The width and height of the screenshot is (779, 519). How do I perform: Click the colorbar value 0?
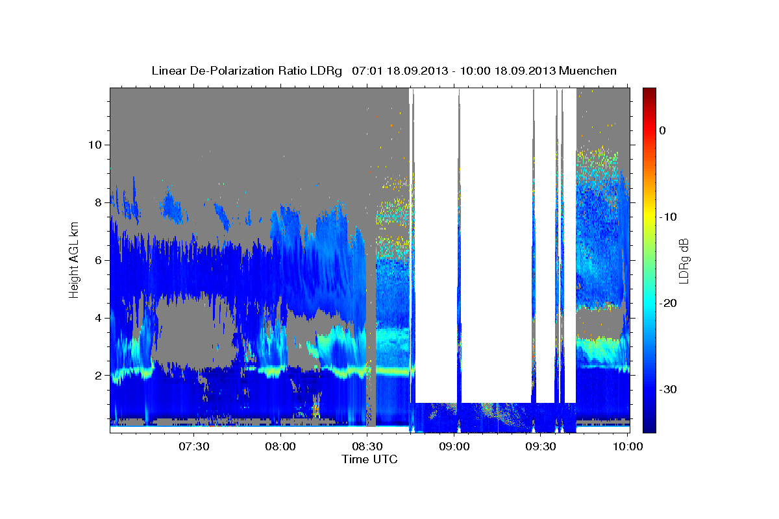coord(663,130)
